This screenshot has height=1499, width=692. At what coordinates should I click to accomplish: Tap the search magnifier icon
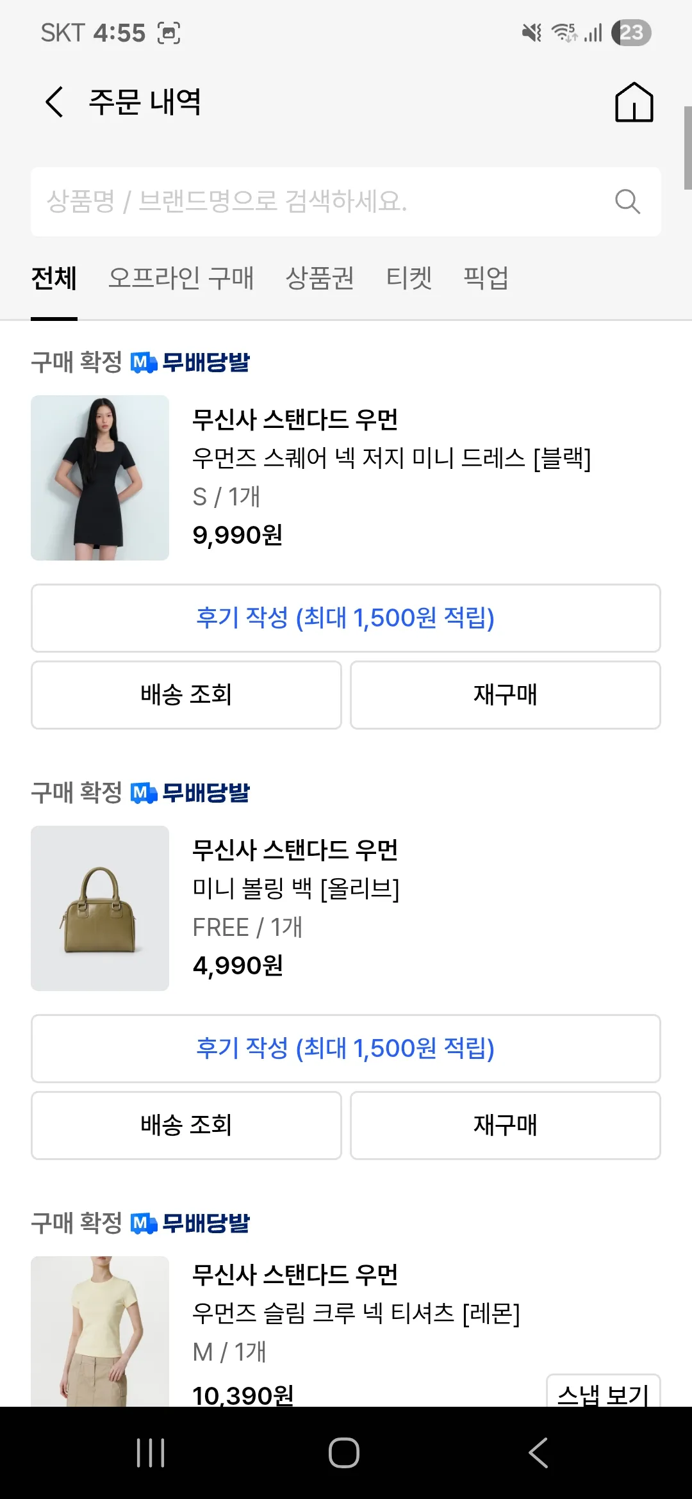(627, 202)
